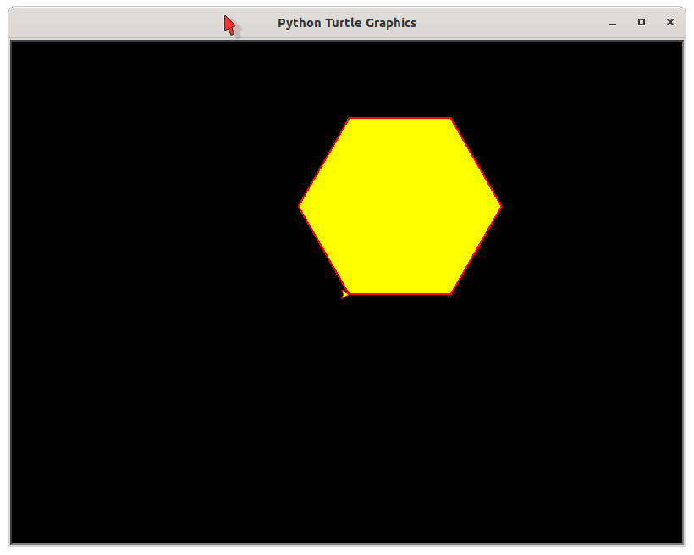The width and height of the screenshot is (694, 555).
Task: Click the hexagon's lower-left red edge midpoint
Action: point(324,250)
